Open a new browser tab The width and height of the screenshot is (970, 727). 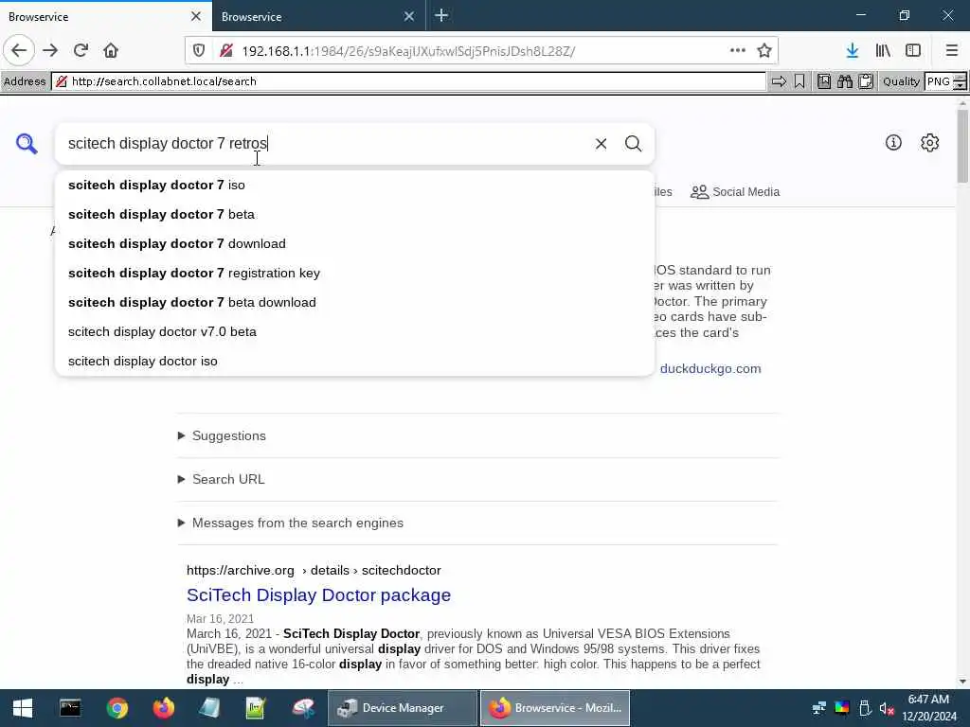(441, 15)
